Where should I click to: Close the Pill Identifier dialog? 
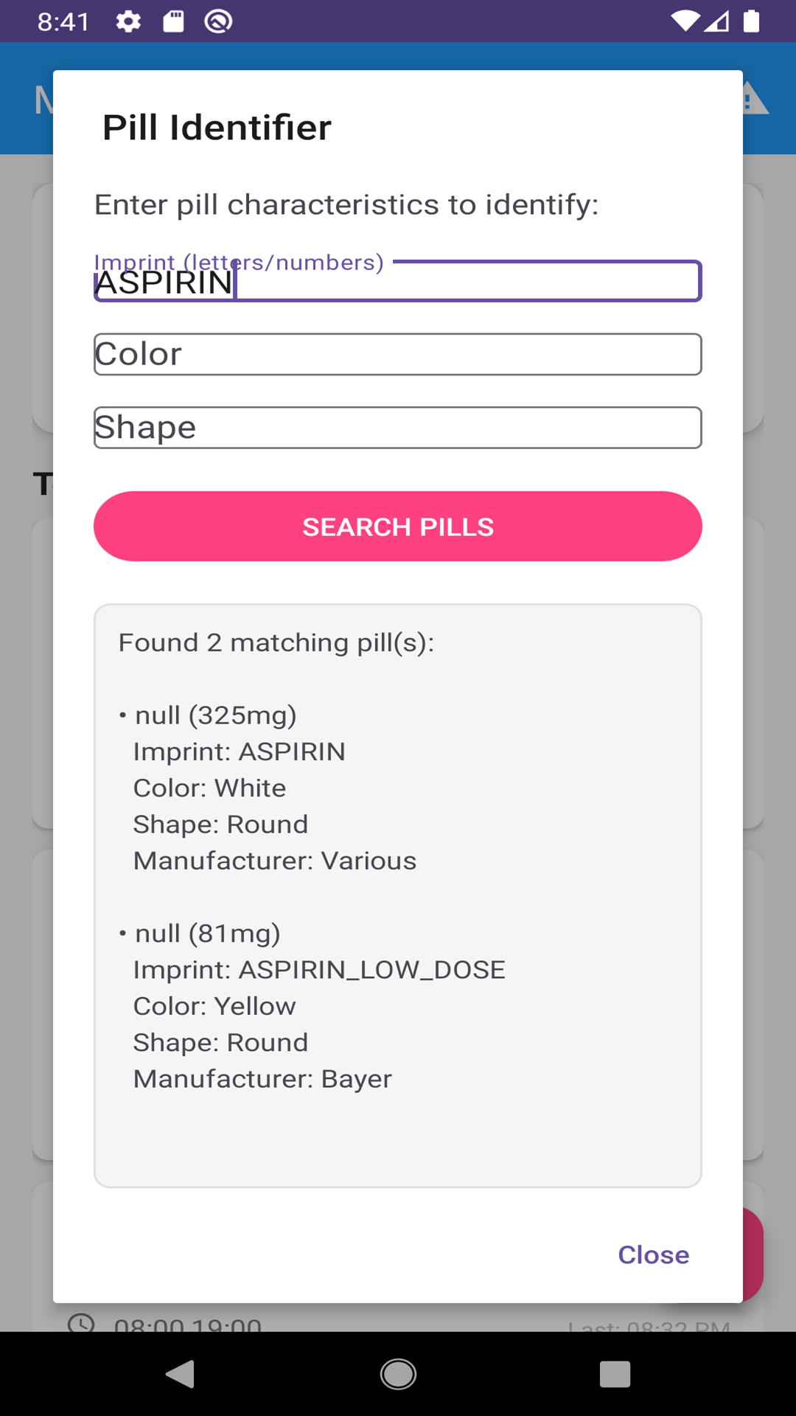point(653,1254)
